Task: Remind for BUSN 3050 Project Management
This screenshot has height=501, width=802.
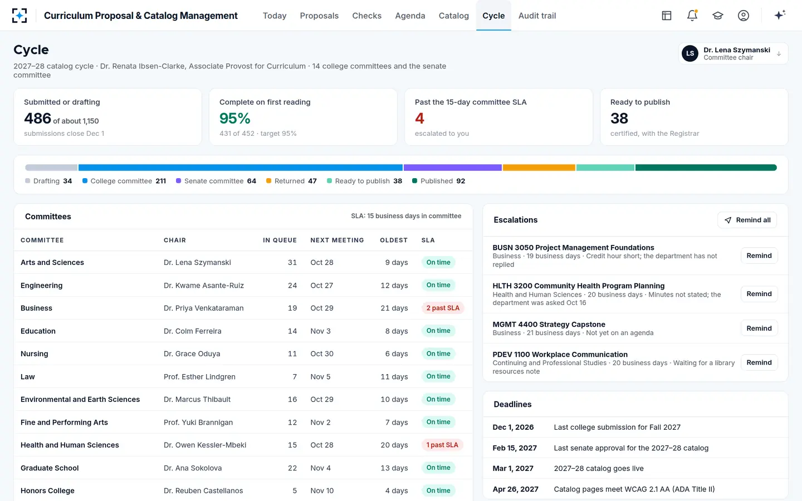Action: [x=759, y=256]
